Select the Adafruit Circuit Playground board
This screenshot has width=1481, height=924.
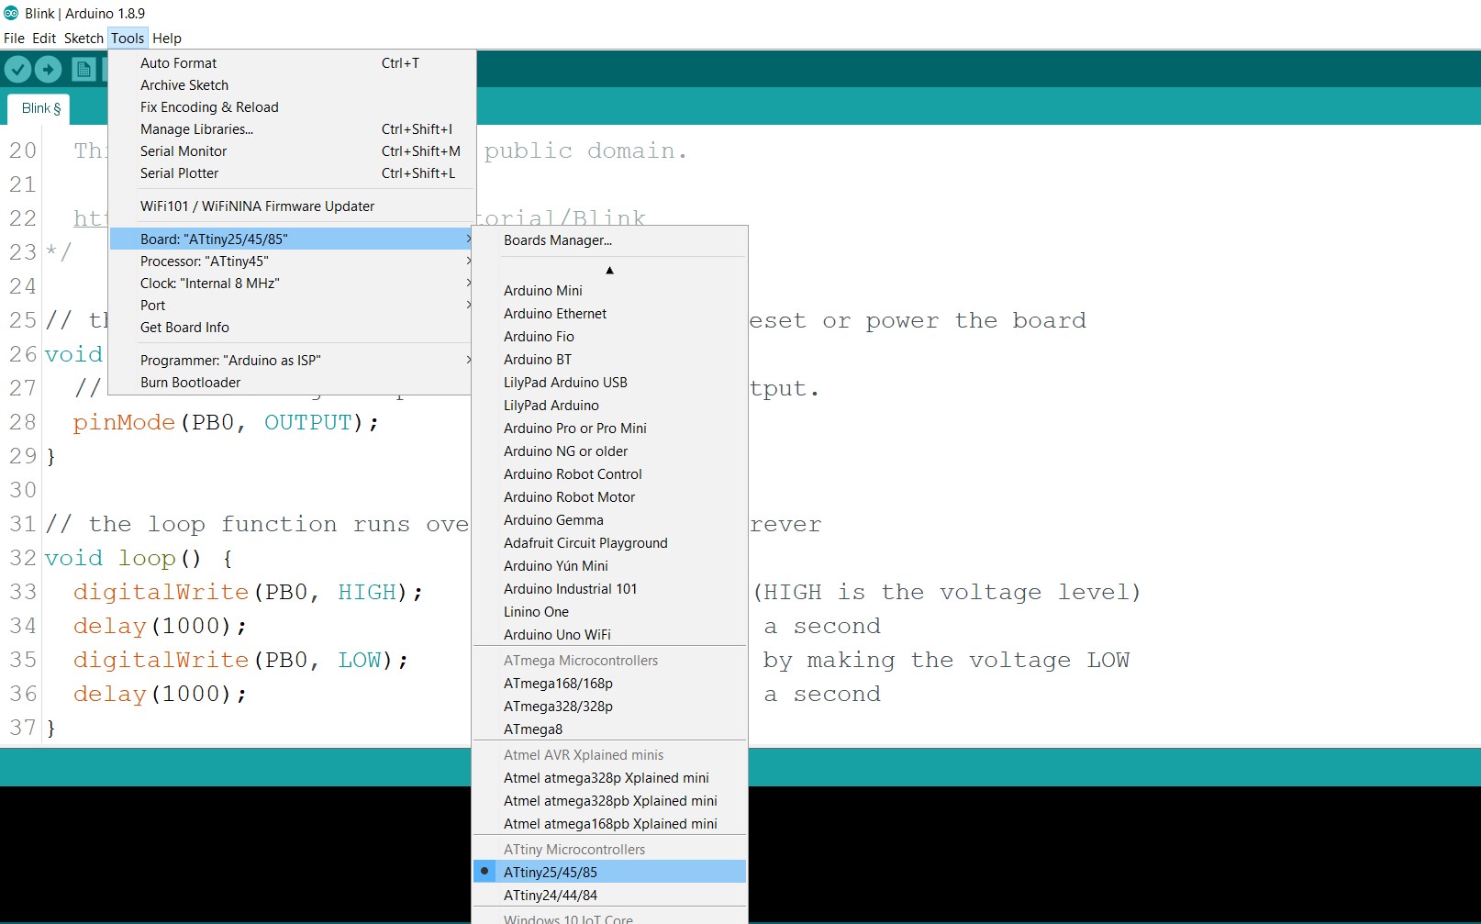[609, 543]
